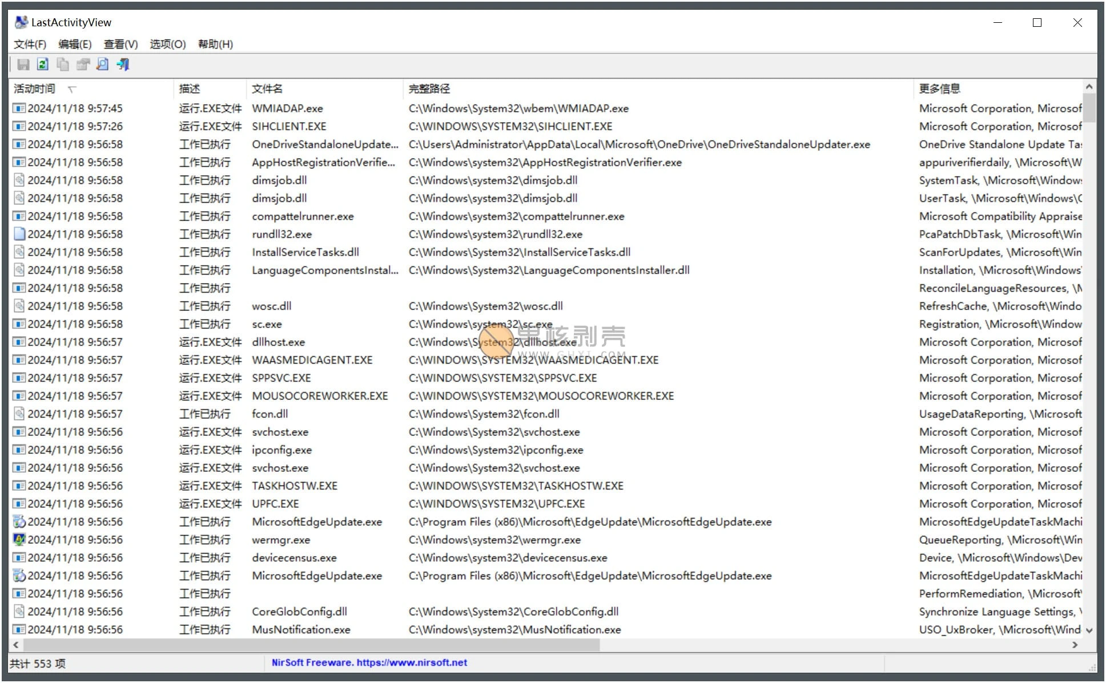Click the clock icon next to MicrosoftEdgeUpdate.exe

[19, 521]
